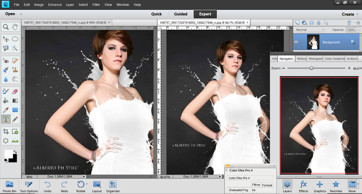
Task: Select the Brush tool
Action: click(x=6, y=92)
